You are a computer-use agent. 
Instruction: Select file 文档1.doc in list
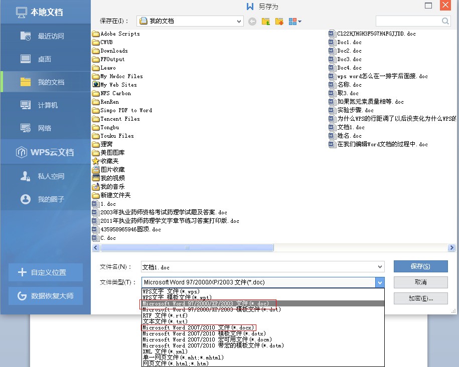(x=346, y=127)
